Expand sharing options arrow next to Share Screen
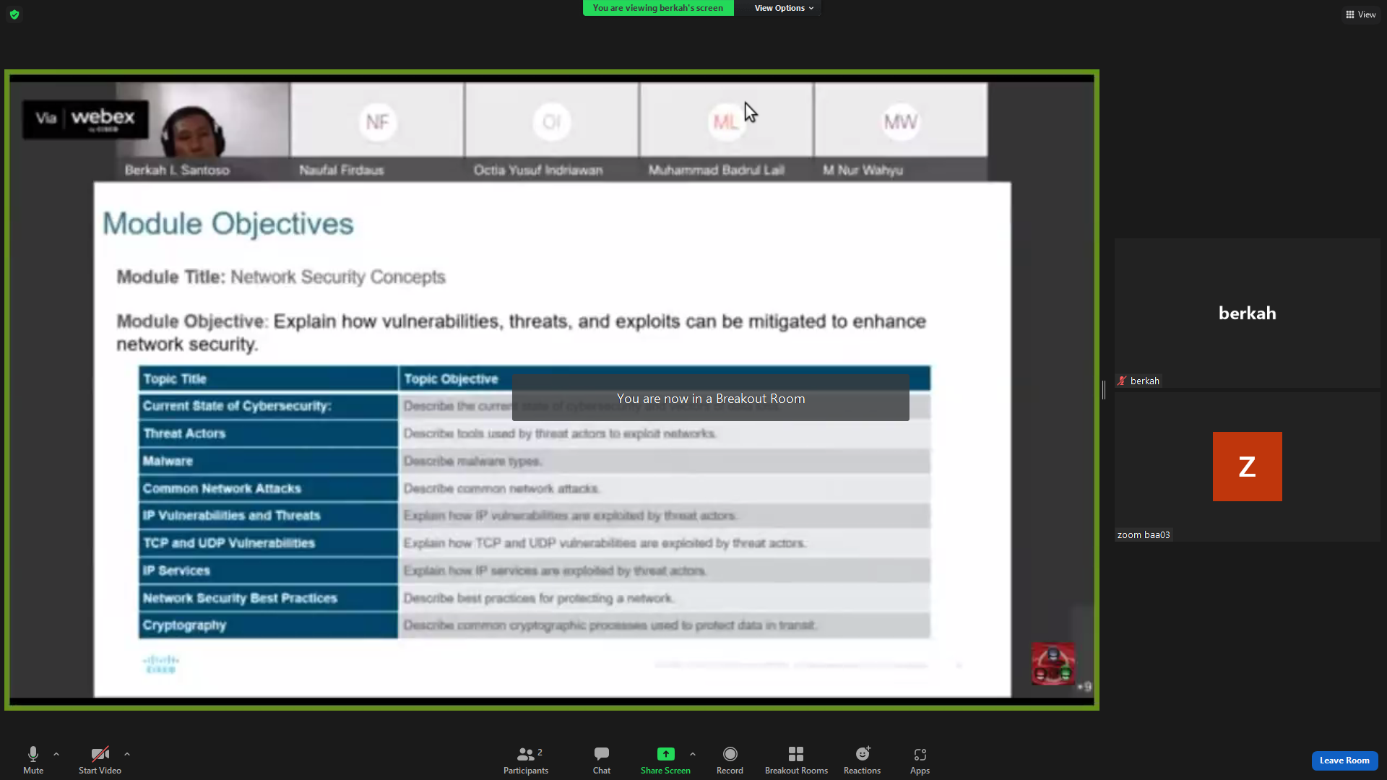 [x=693, y=754]
